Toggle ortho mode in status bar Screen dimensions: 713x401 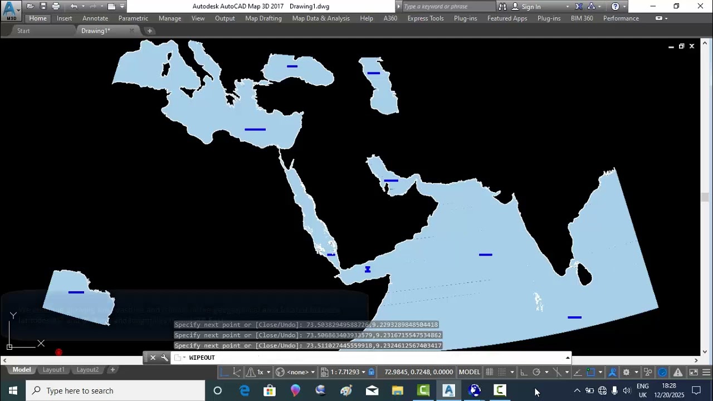click(524, 372)
